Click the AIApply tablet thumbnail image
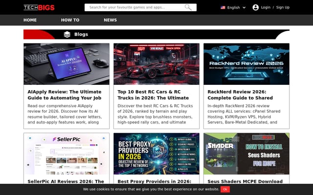The image size is (313, 195). click(x=67, y=64)
